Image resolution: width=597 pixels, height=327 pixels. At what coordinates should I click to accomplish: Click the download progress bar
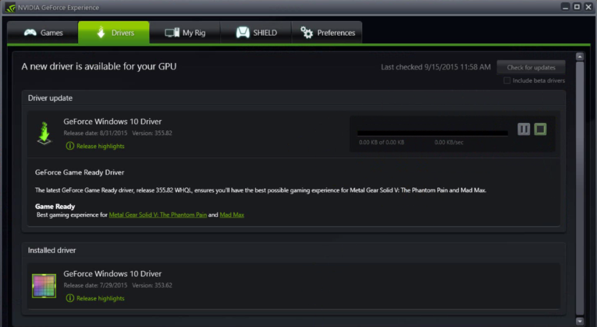tap(432, 133)
